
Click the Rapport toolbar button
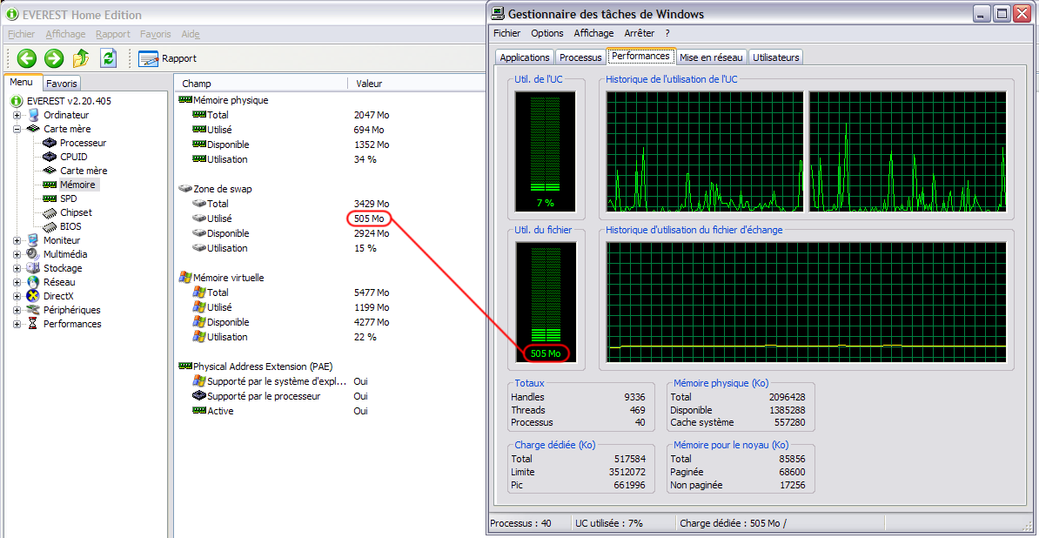pos(168,58)
